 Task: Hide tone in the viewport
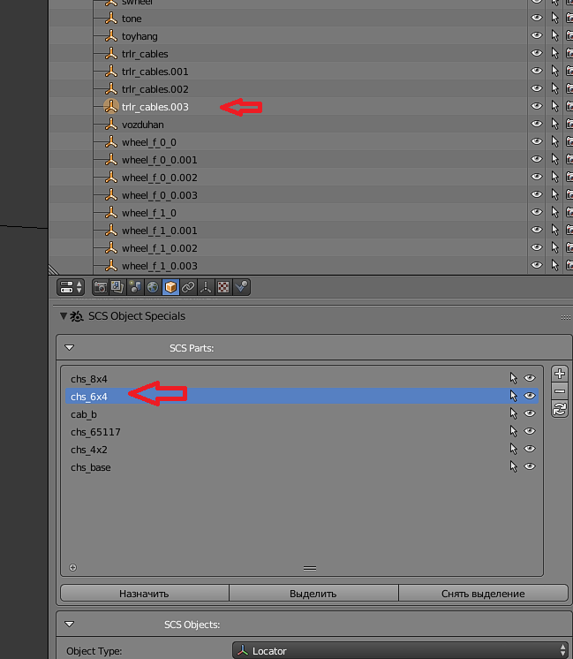coord(537,18)
